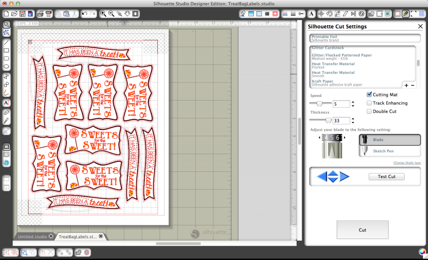Open the Fill Gradient window
Image resolution: width=428 pixels, height=260 pixels.
(x=251, y=14)
